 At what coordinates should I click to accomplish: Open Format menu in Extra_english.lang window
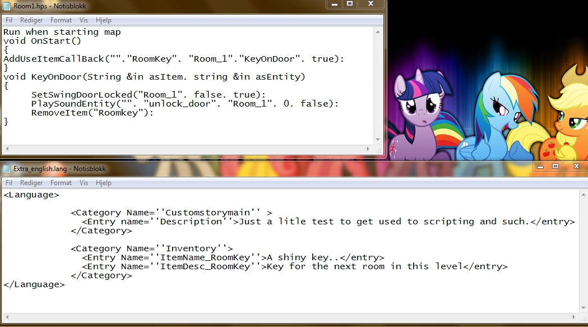tap(61, 183)
